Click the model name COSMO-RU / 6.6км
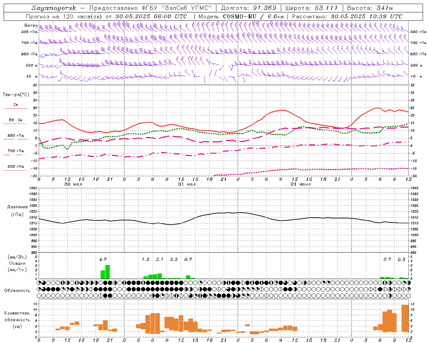428x343 pixels. coord(253,16)
